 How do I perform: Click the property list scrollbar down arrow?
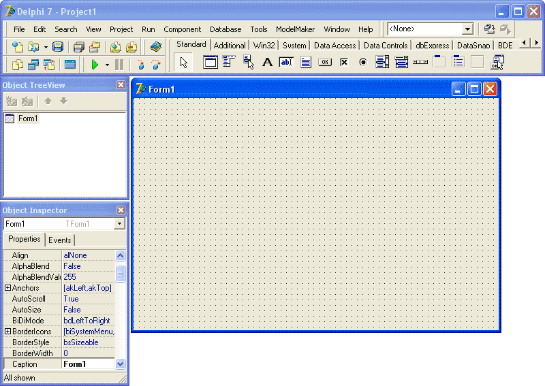coord(120,364)
